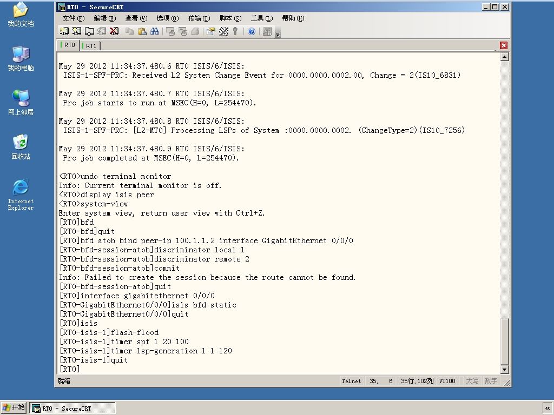Click the window resize grip corner
This screenshot has height=415, width=554.
tap(507, 383)
